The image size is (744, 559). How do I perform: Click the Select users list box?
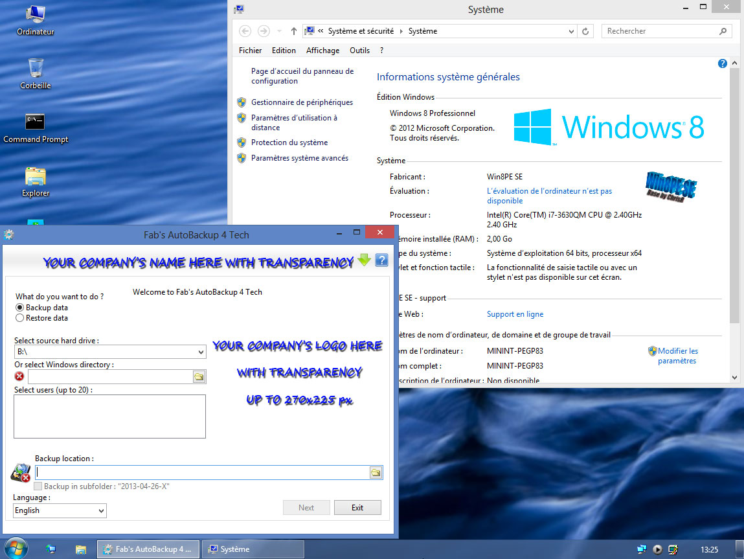point(109,416)
